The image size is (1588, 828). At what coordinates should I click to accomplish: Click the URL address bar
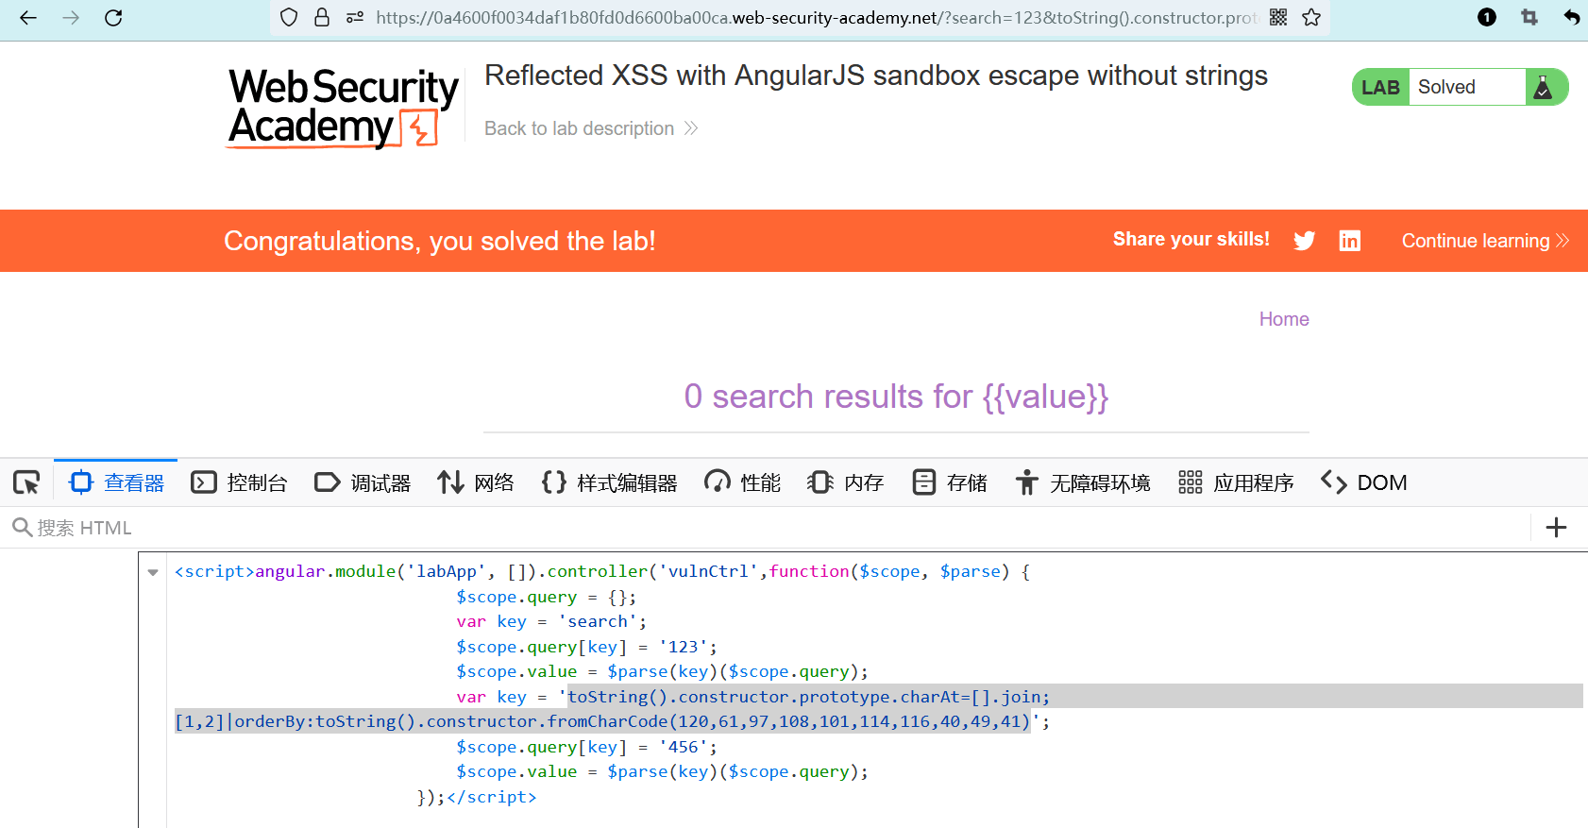point(812,18)
